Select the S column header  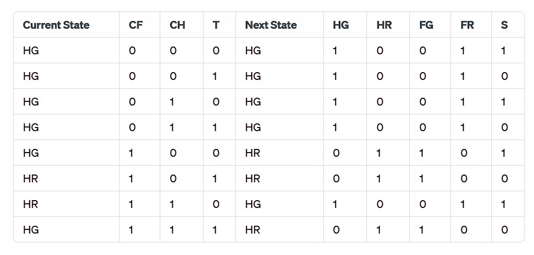click(x=504, y=25)
